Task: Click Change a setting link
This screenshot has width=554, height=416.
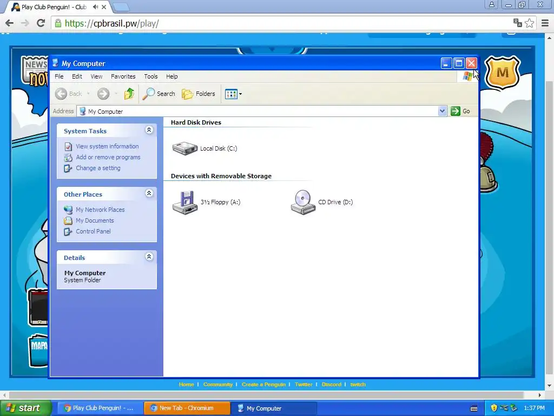Action: (98, 168)
